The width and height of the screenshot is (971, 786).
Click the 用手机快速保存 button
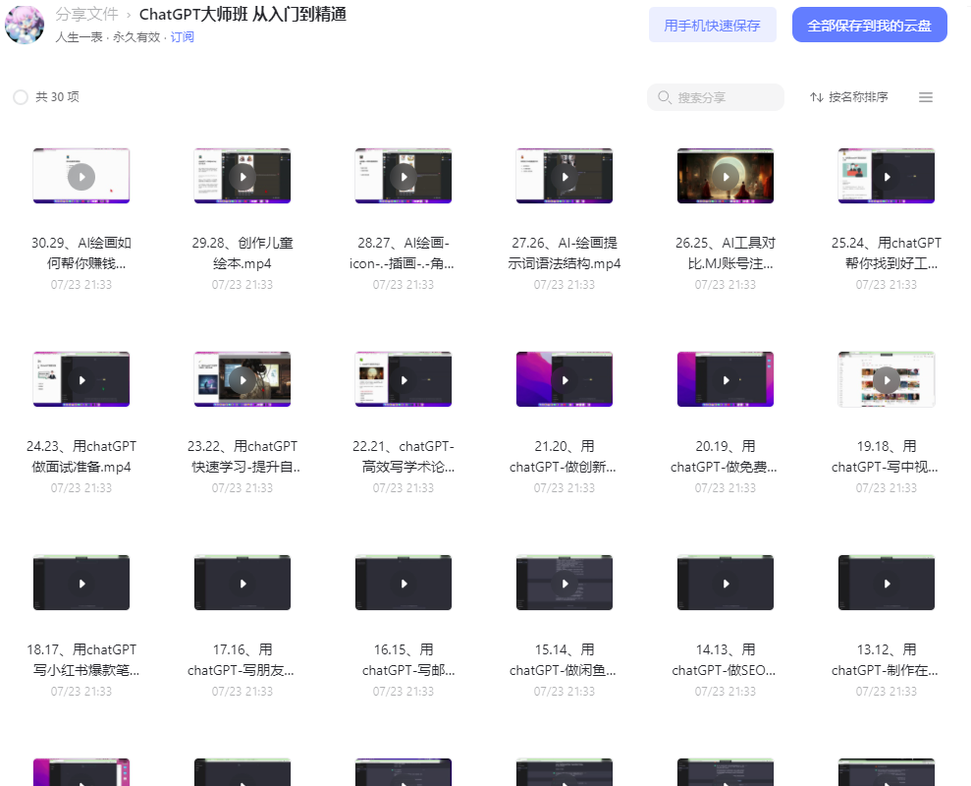coord(712,25)
